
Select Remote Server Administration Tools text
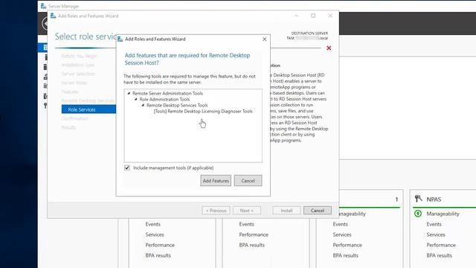pyautogui.click(x=167, y=93)
